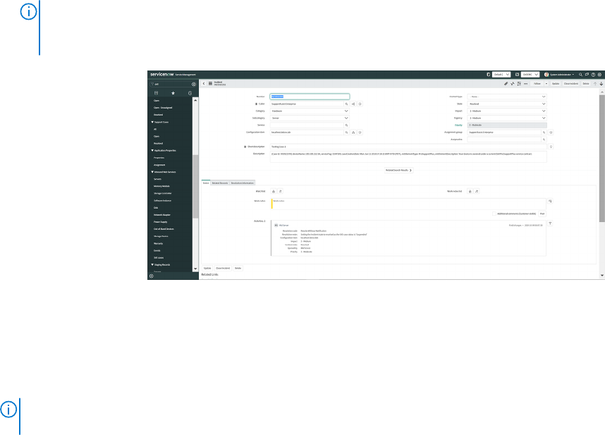Open the global search magnifier

point(580,75)
